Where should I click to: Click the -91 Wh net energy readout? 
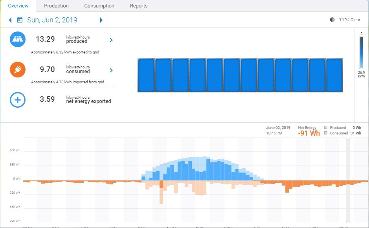pyautogui.click(x=309, y=133)
